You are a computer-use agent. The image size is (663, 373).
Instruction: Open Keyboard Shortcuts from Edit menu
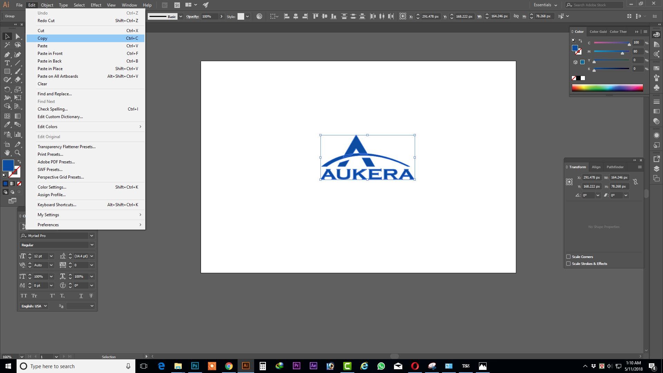click(x=86, y=205)
